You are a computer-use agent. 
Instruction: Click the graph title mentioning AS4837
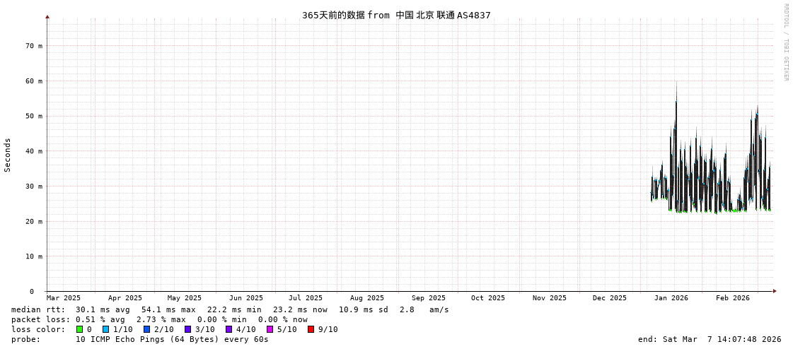(396, 15)
